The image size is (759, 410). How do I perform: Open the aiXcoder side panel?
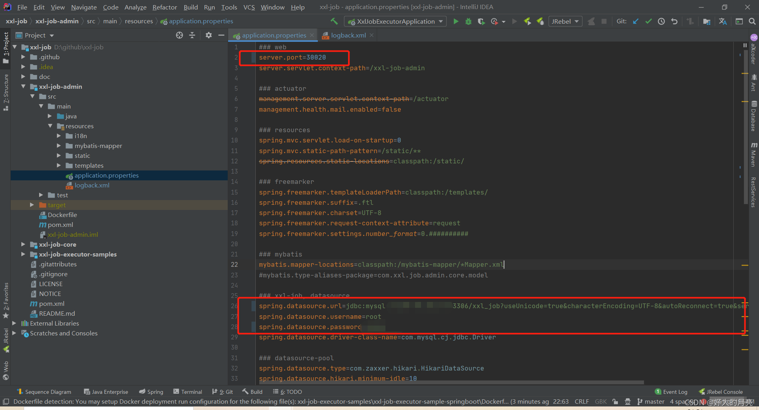point(754,50)
